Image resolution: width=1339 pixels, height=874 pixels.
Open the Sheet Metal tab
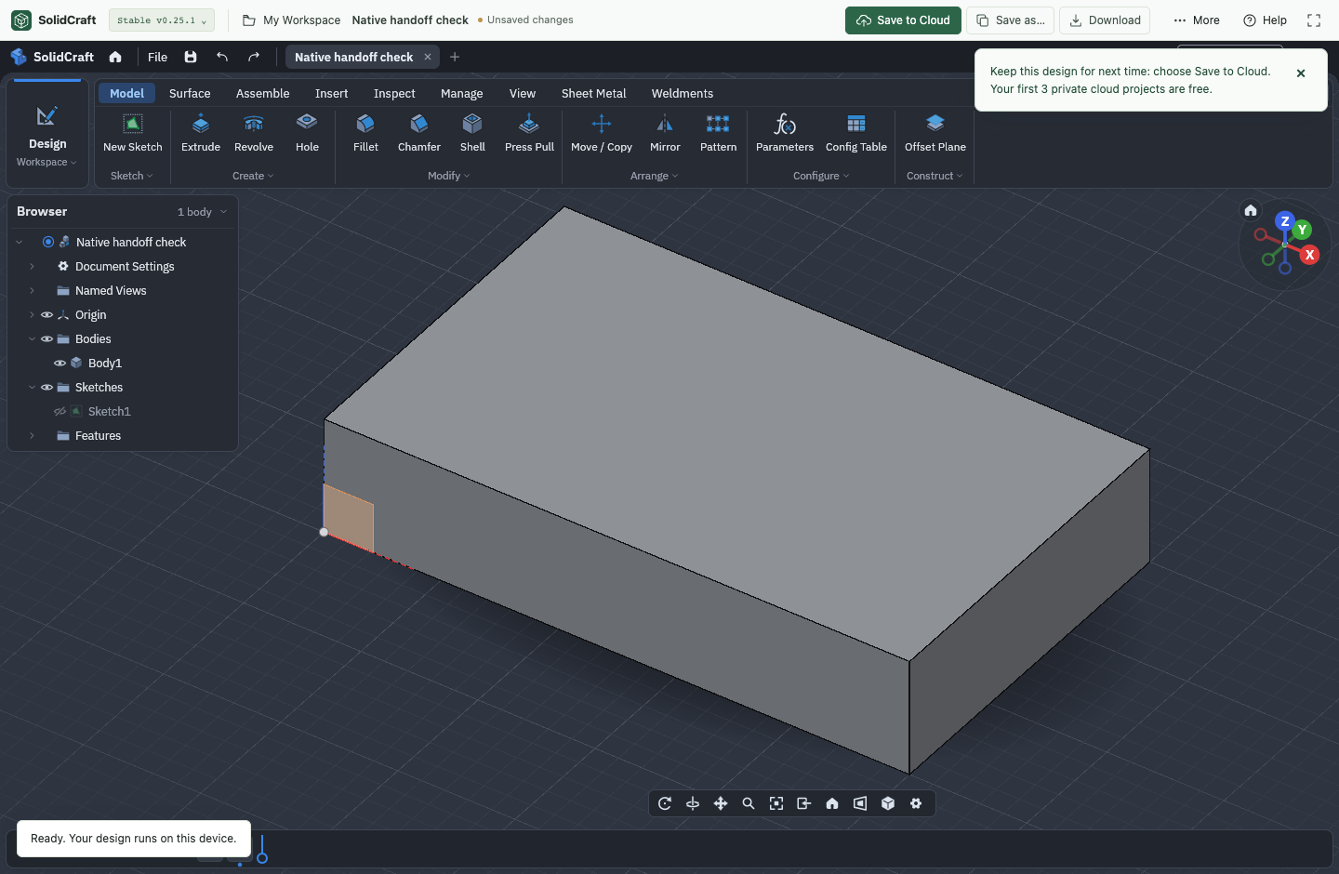593,94
